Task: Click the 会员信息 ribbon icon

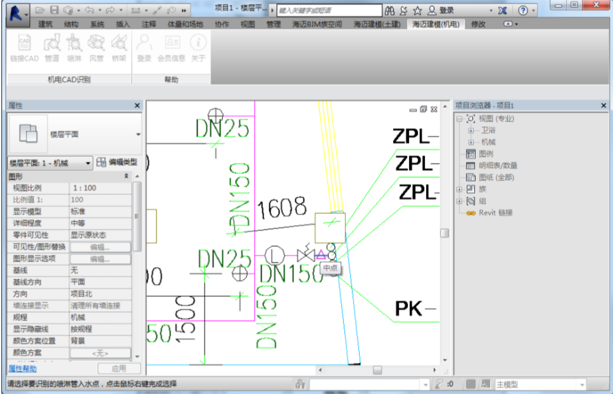Action: [x=171, y=49]
